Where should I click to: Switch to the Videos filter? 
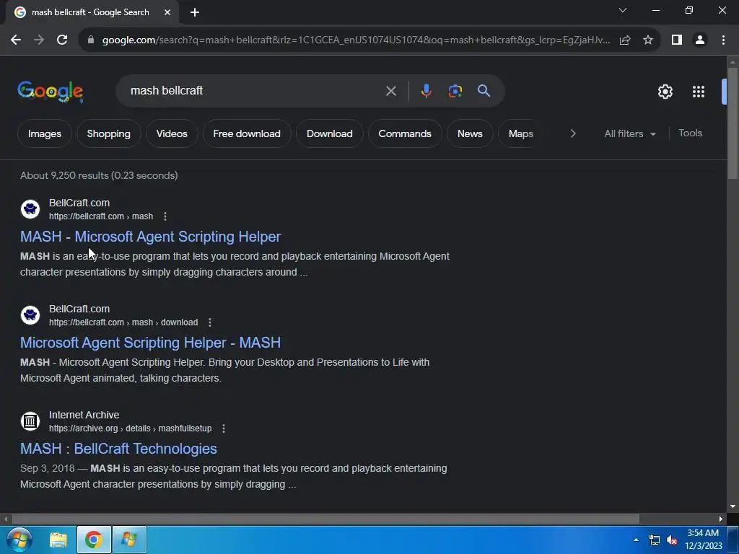click(x=172, y=133)
